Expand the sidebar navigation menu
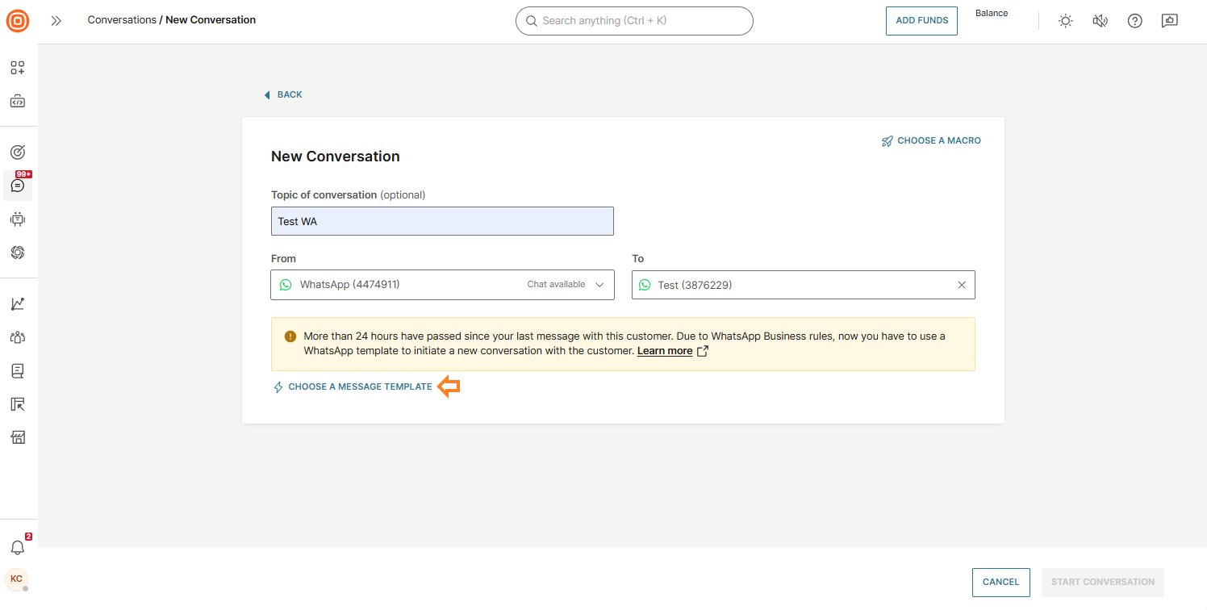This screenshot has height=610, width=1207. tap(56, 21)
